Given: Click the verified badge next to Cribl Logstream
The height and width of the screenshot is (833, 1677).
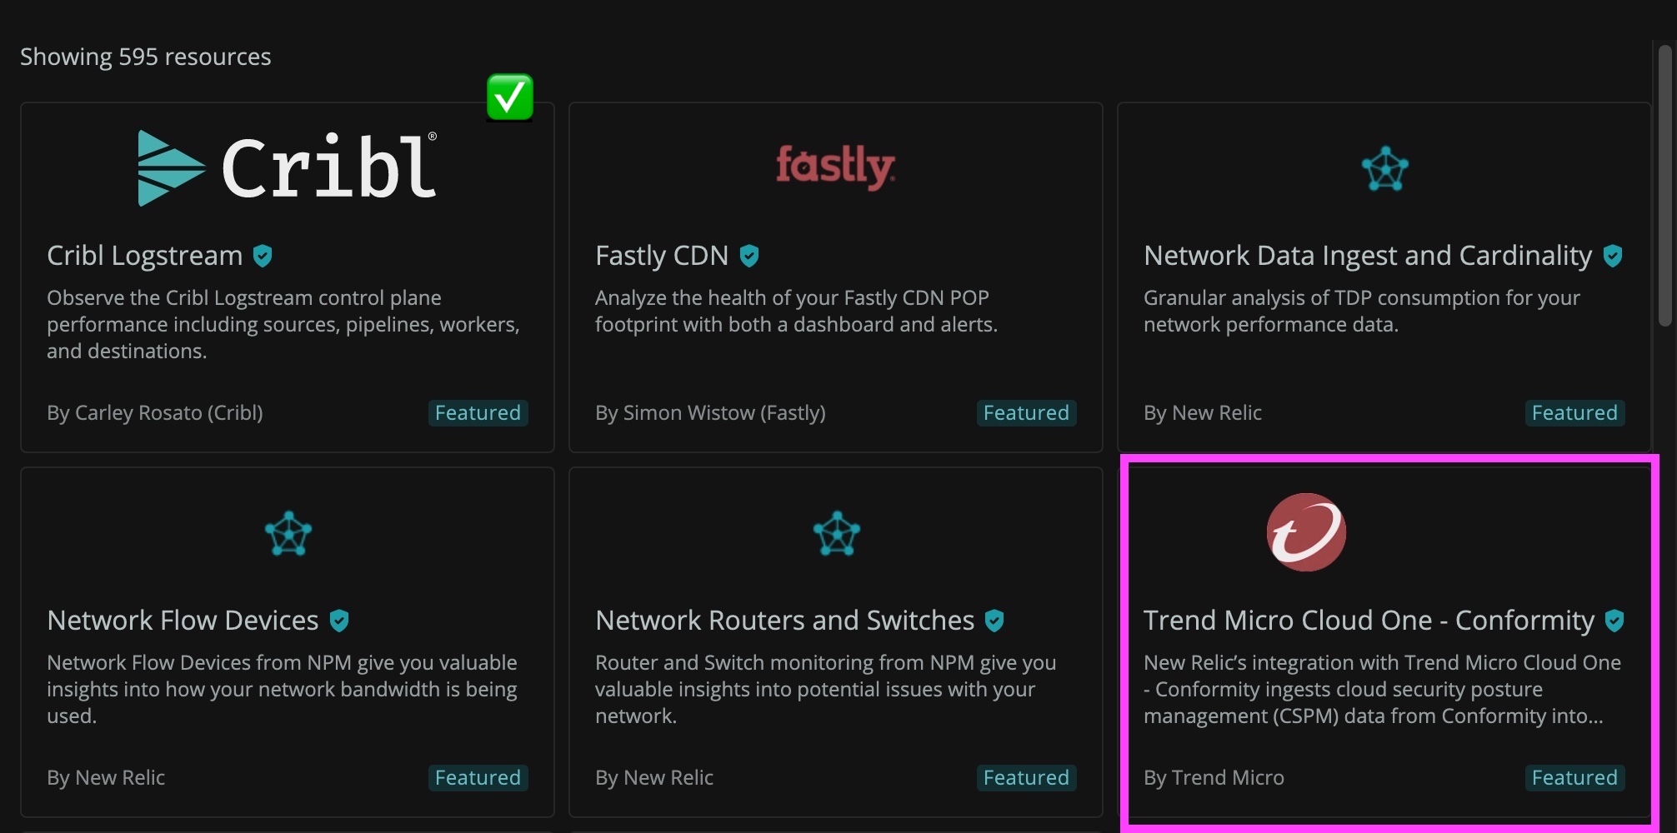Looking at the screenshot, I should [x=263, y=256].
